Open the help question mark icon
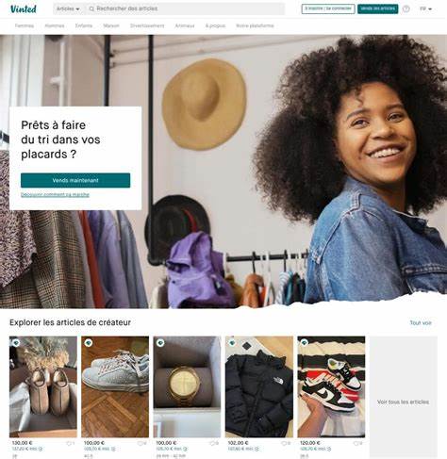 (x=406, y=8)
